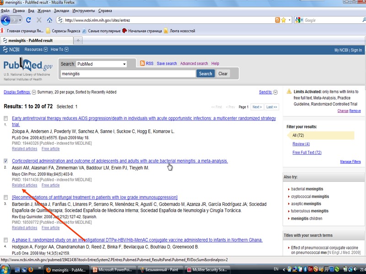
Task: Click Change limits link
Action: (343, 111)
